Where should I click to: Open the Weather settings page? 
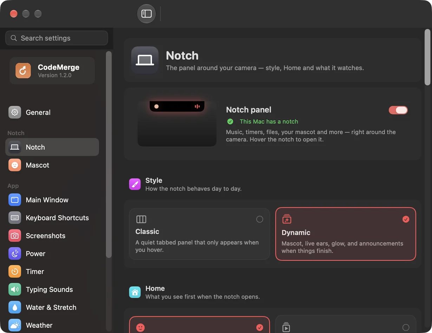tap(52, 325)
